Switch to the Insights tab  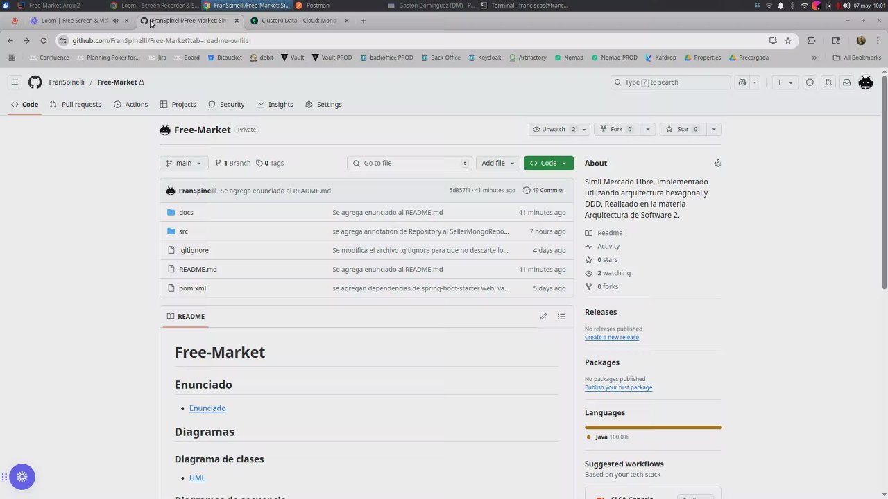pyautogui.click(x=275, y=104)
